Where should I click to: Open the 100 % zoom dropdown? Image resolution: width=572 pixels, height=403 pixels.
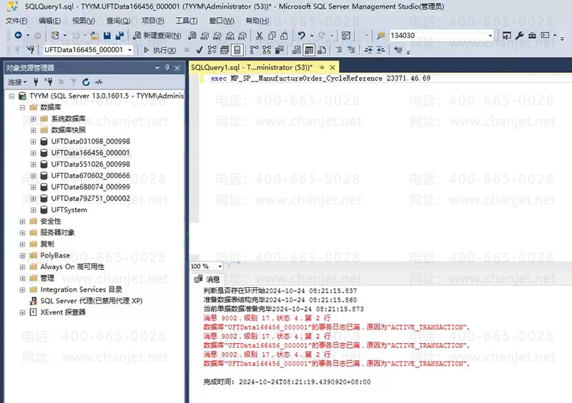click(x=220, y=267)
